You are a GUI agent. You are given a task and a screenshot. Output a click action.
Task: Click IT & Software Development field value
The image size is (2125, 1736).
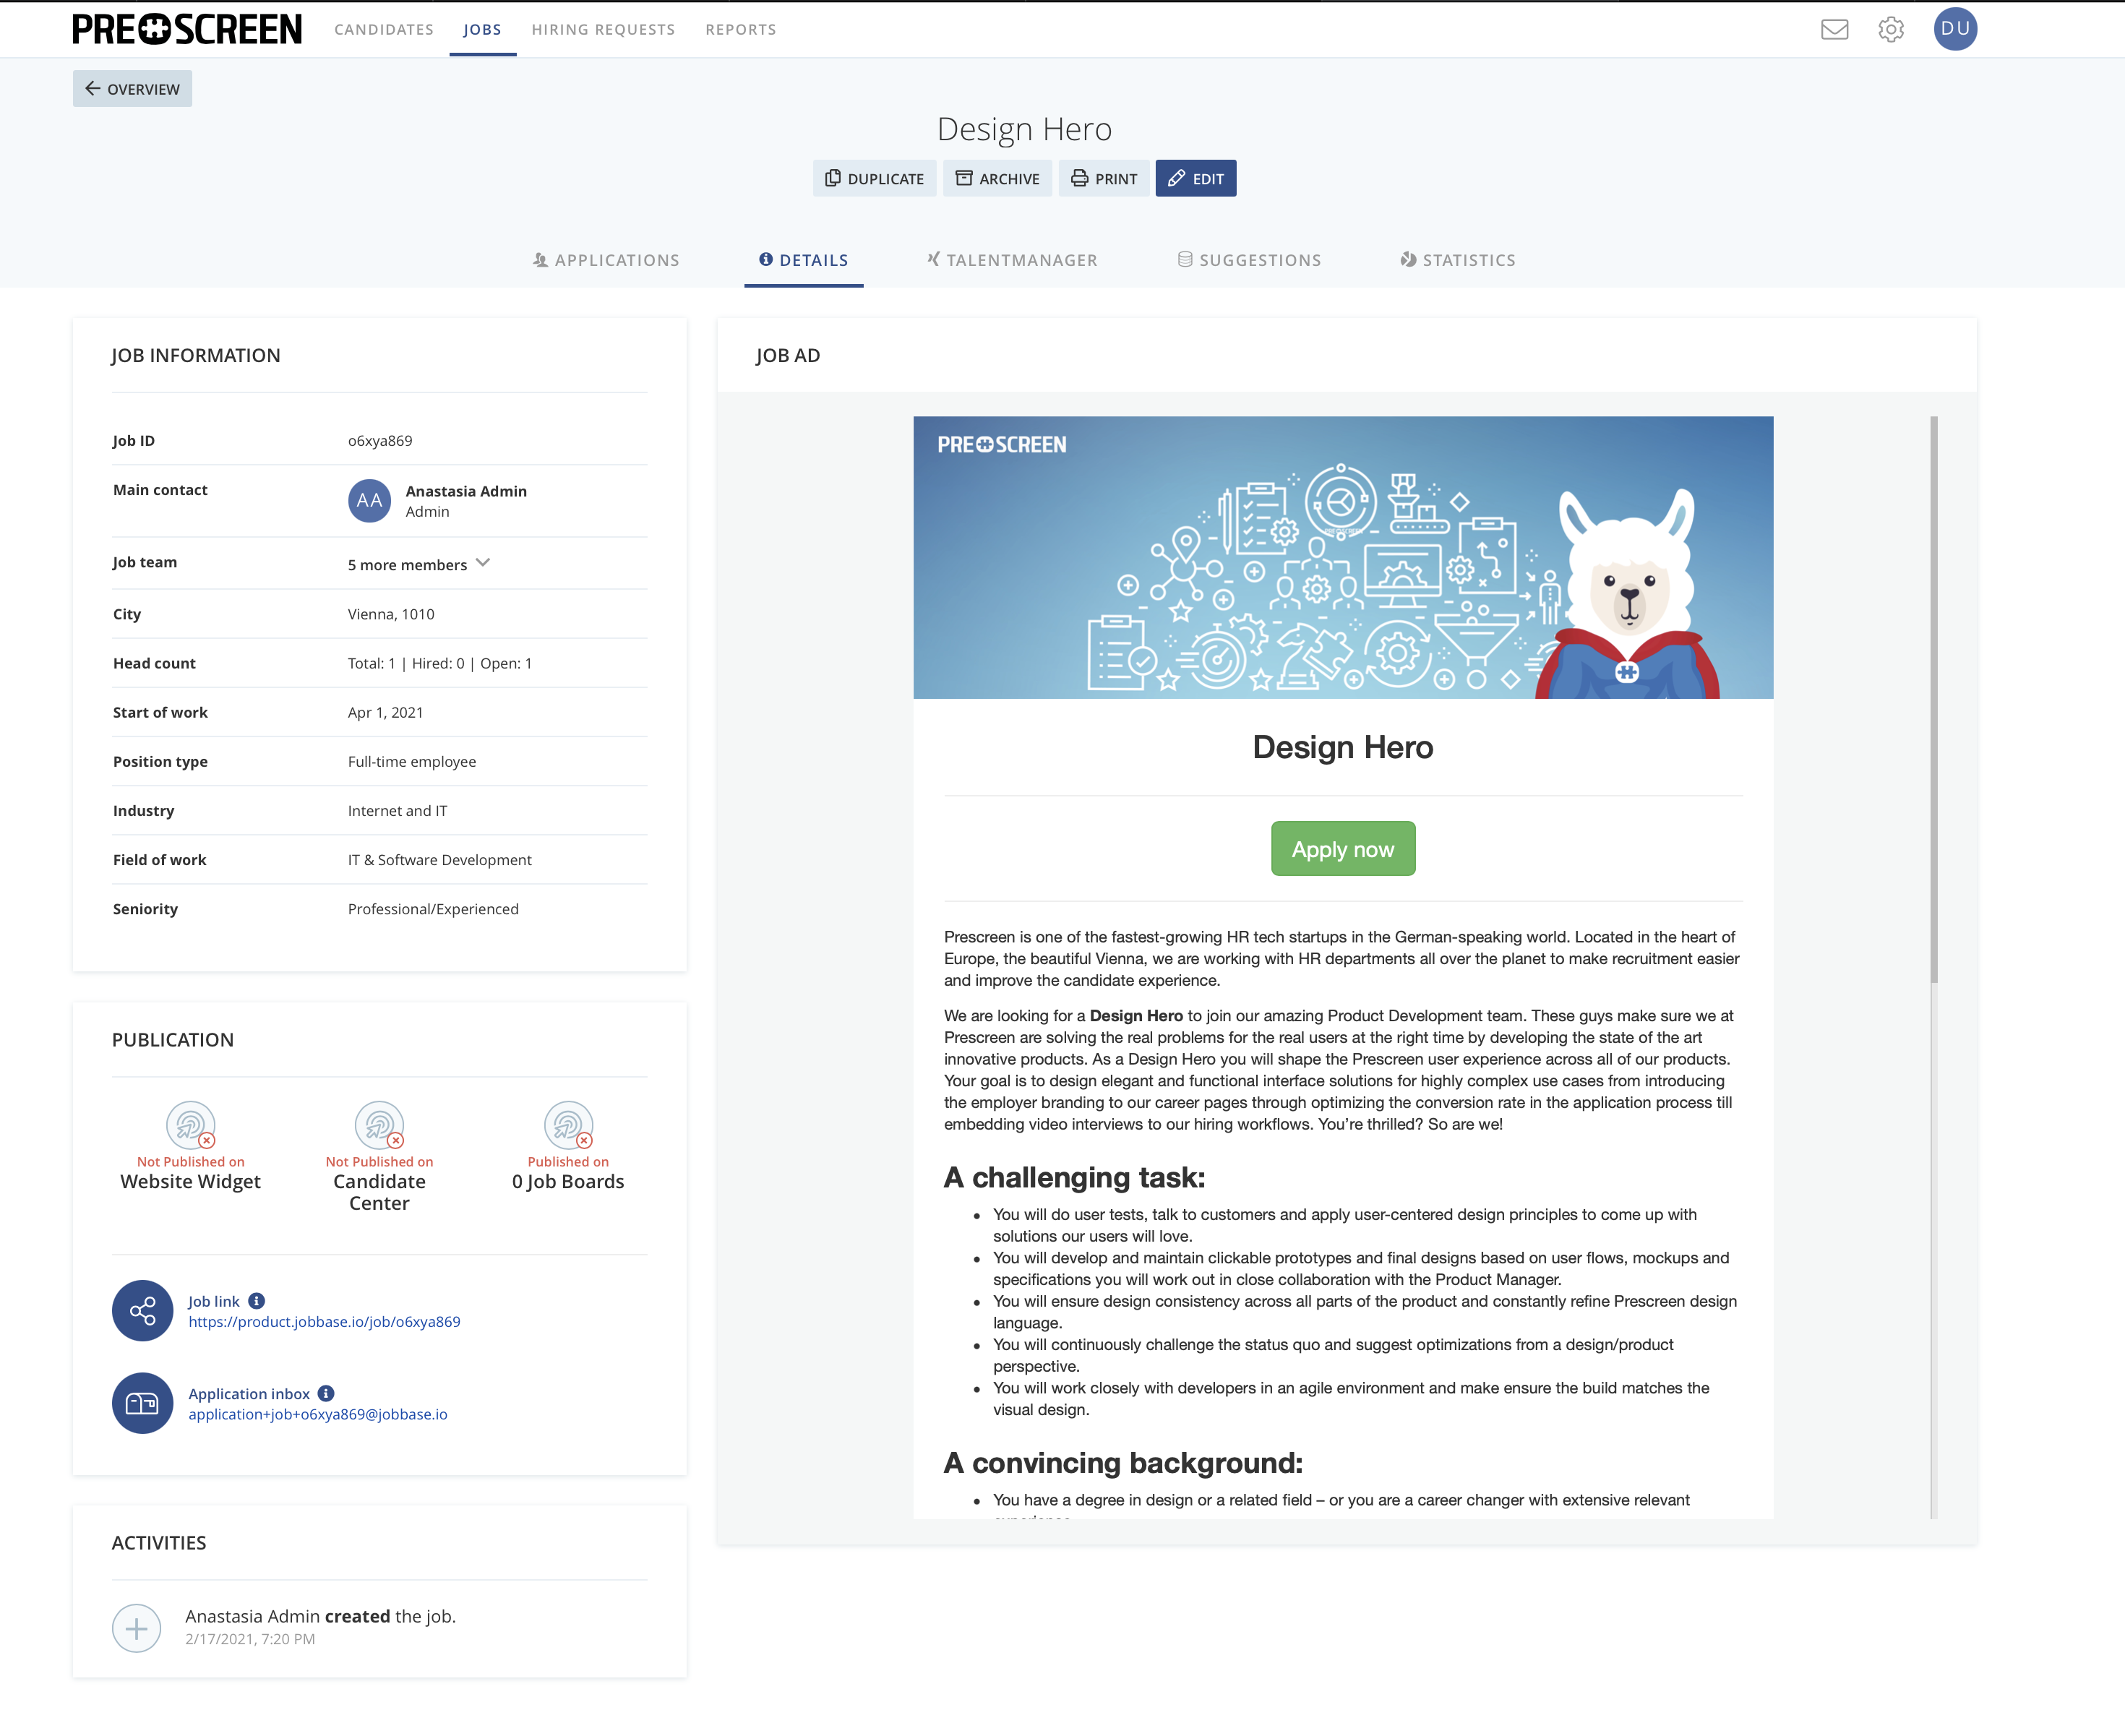click(x=439, y=859)
